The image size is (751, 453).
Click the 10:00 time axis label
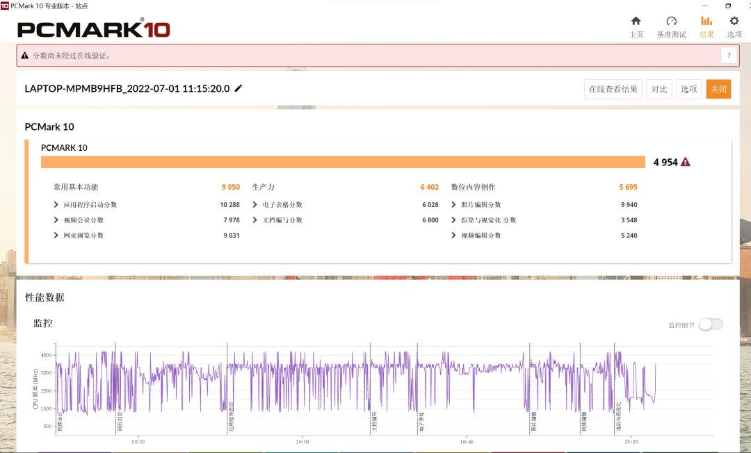click(x=302, y=441)
